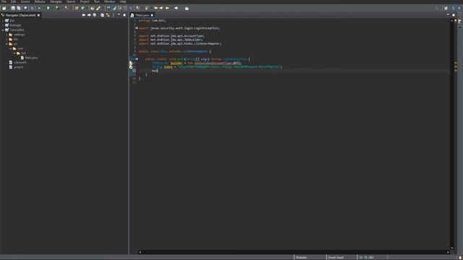463x260 pixels.
Task: Click the main toolbar Forward navigation arrow
Action: (x=177, y=8)
